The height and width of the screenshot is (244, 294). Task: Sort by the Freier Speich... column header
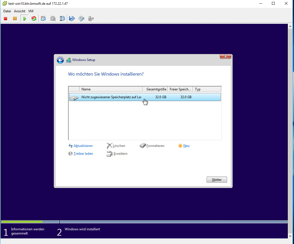click(180, 89)
